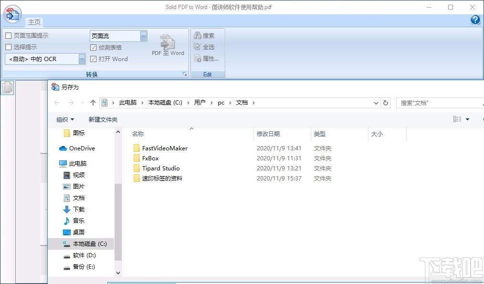Go back with the left arrow
Viewport: 484px width, 284px height.
pyautogui.click(x=57, y=103)
